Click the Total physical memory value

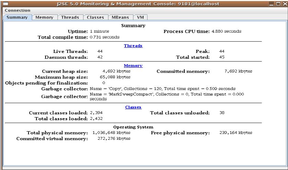pos(111,133)
